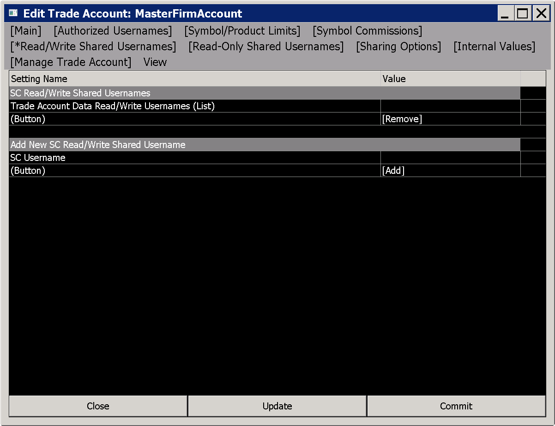Minimize the Edit Trade Account window
This screenshot has height=426, width=555.
coord(505,13)
